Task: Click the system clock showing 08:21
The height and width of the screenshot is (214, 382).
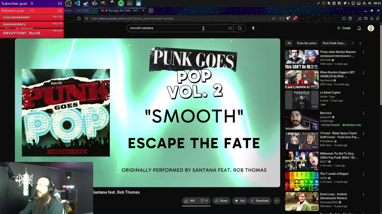Action: click(x=377, y=3)
